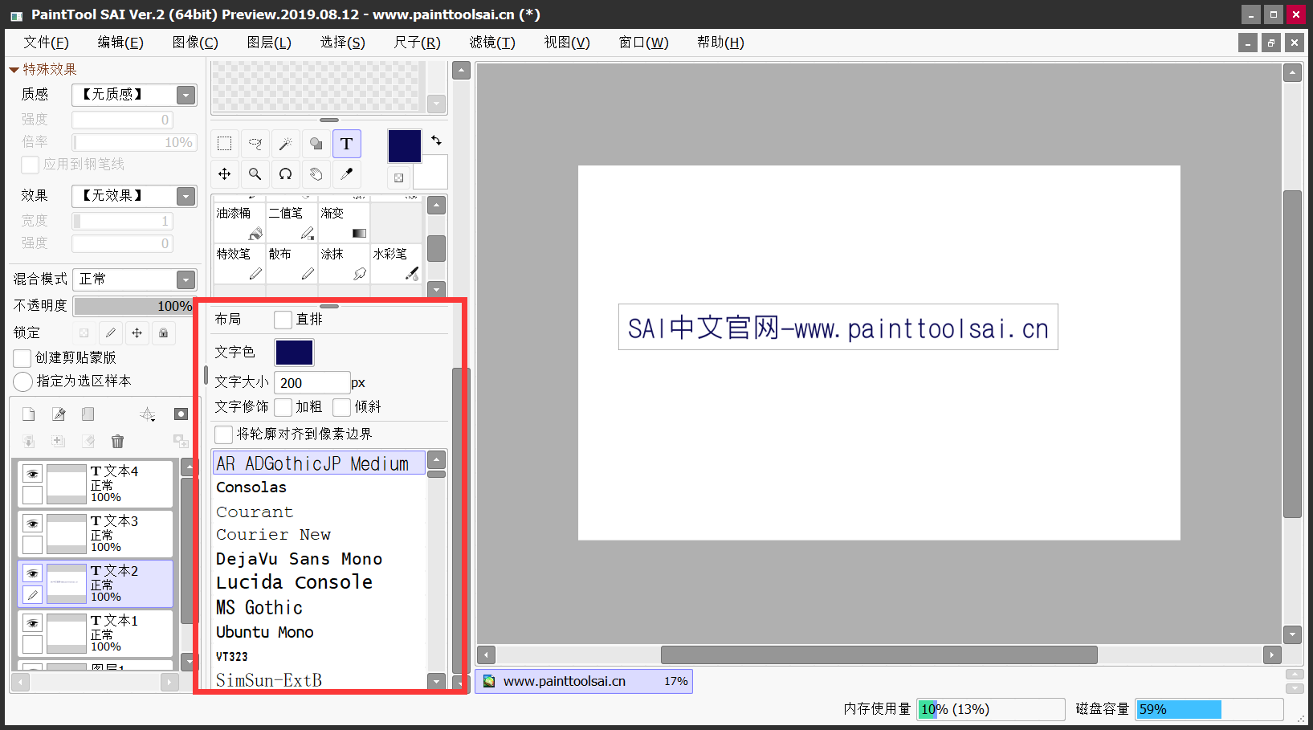1313x730 pixels.
Task: Choose the 渐变 gradient tool
Action: tap(344, 223)
